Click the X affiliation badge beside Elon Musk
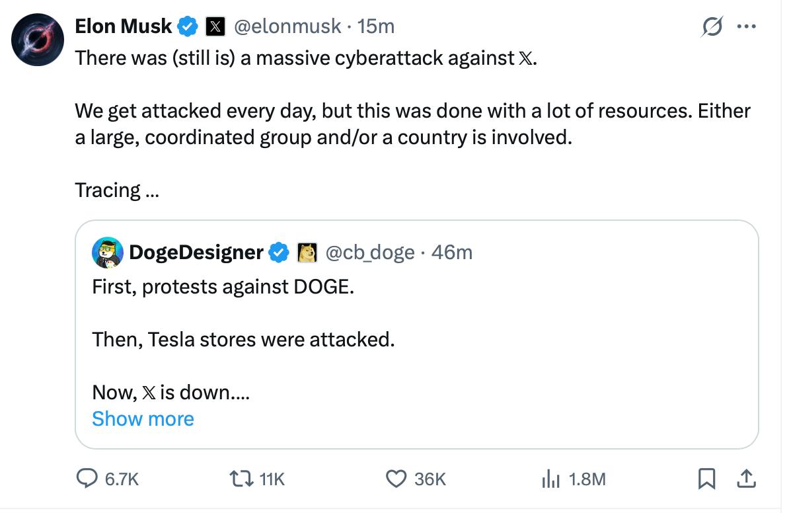 (x=215, y=26)
